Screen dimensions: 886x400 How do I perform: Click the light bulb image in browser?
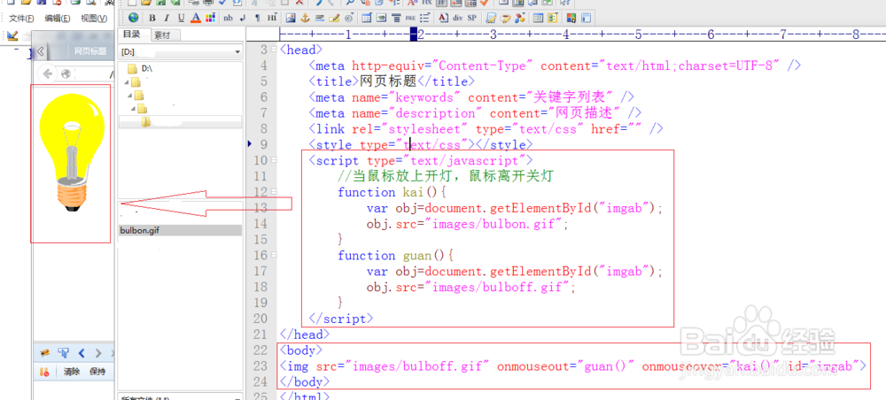coord(71,153)
